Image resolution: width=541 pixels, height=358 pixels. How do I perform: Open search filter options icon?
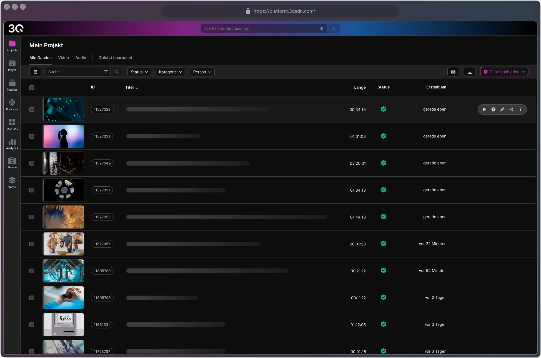click(x=106, y=72)
